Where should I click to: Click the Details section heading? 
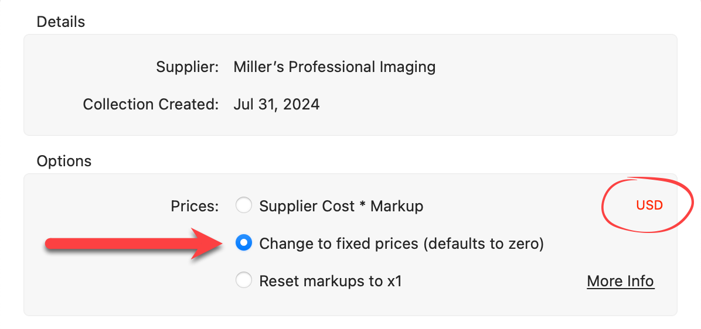[x=60, y=22]
